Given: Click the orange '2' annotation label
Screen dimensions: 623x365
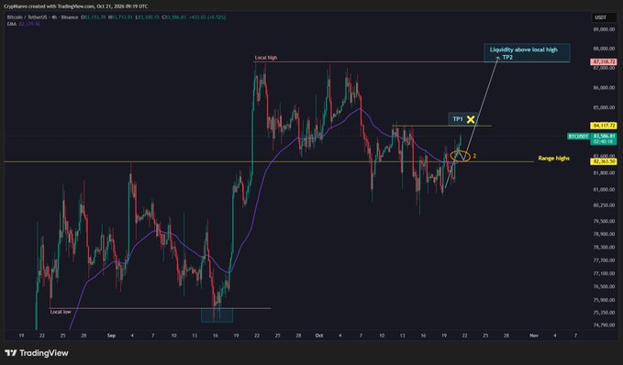Looking at the screenshot, I should click(474, 156).
